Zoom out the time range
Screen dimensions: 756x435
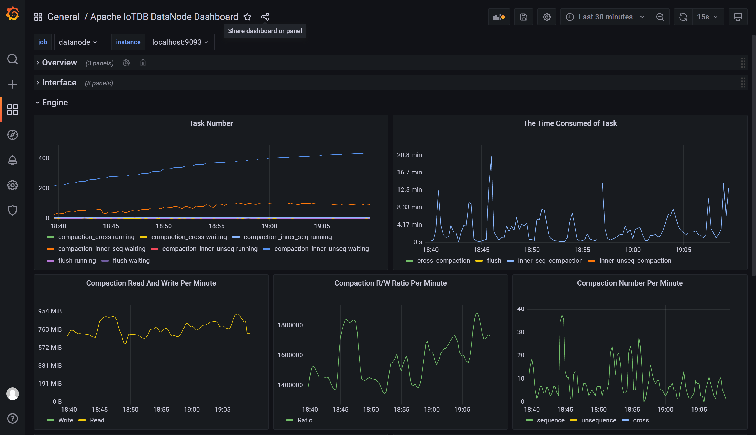pos(660,17)
